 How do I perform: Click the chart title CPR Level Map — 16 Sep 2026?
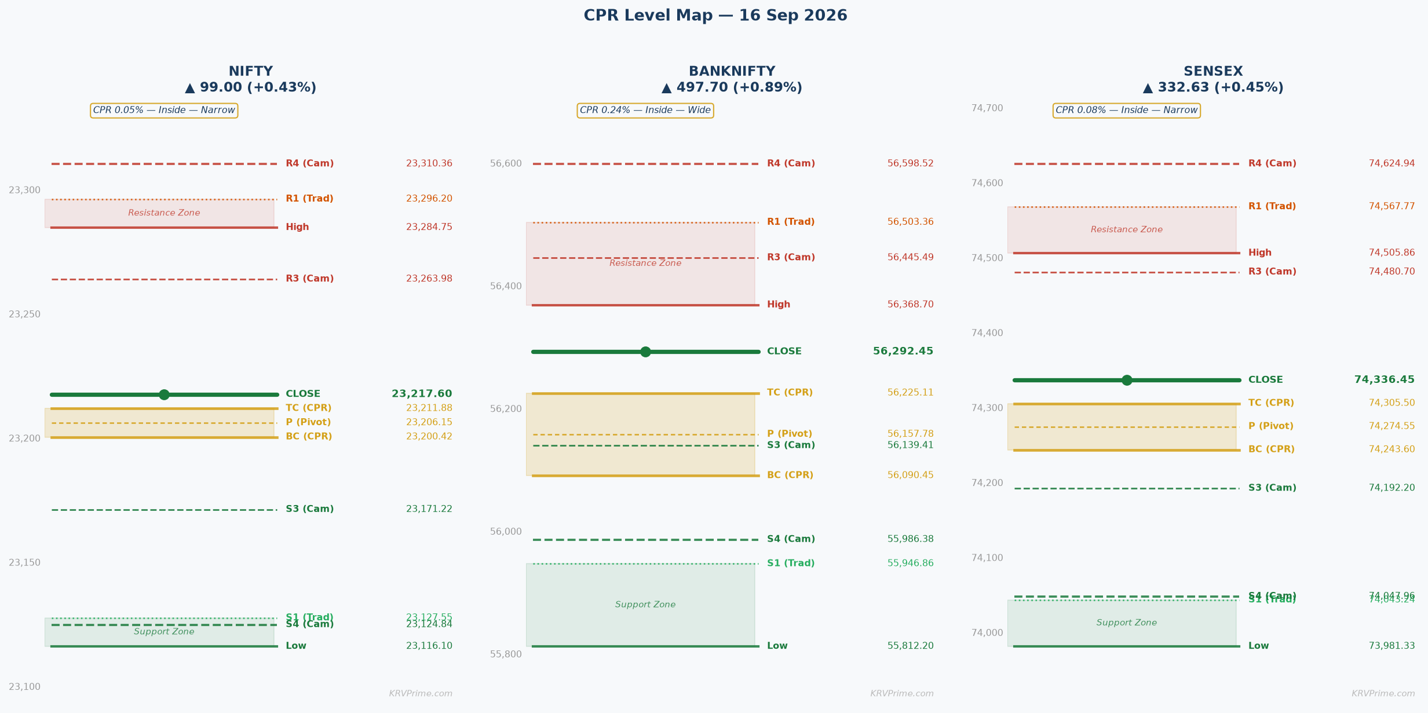pos(715,16)
